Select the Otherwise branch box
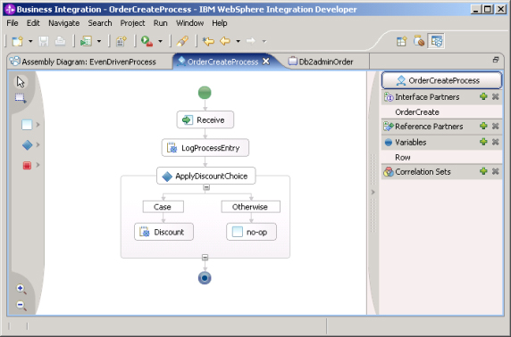The image size is (511, 337). point(251,207)
